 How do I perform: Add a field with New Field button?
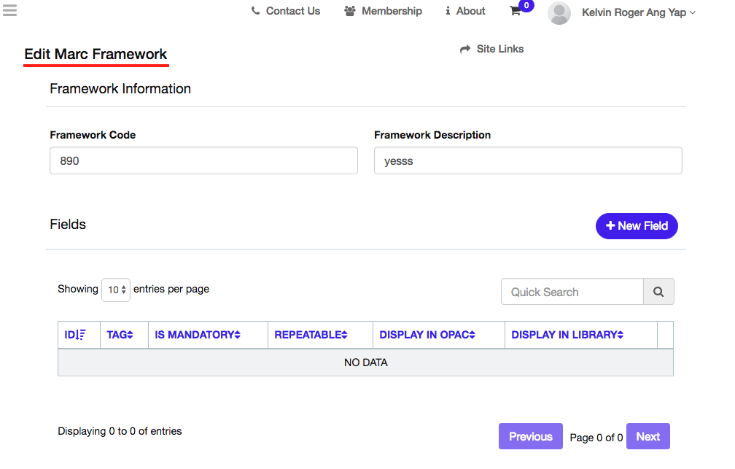point(637,226)
